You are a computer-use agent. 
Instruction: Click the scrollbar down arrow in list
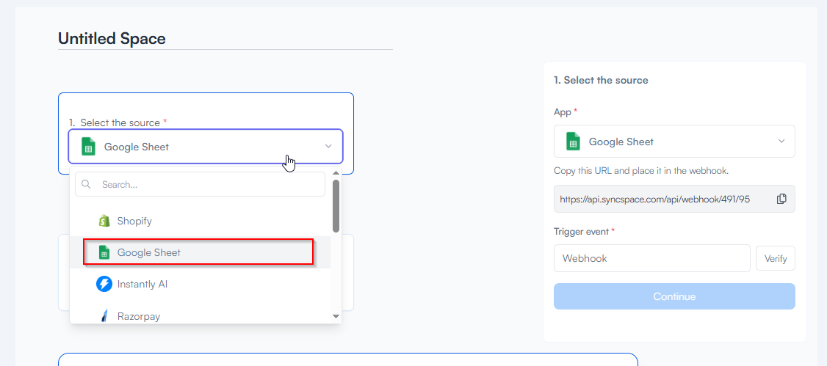[x=336, y=316]
